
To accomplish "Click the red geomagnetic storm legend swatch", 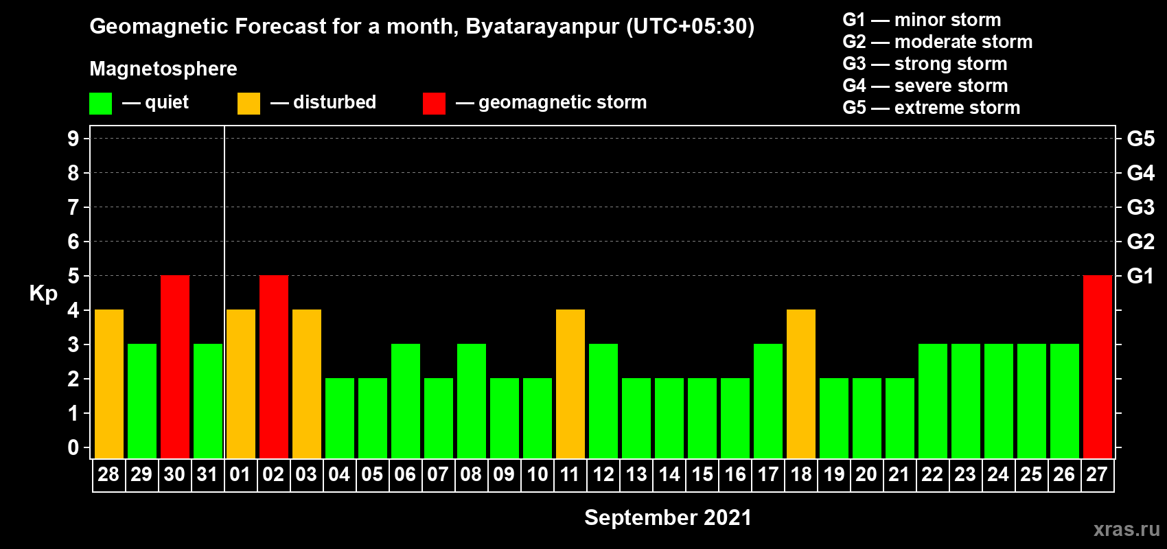I will (x=434, y=104).
